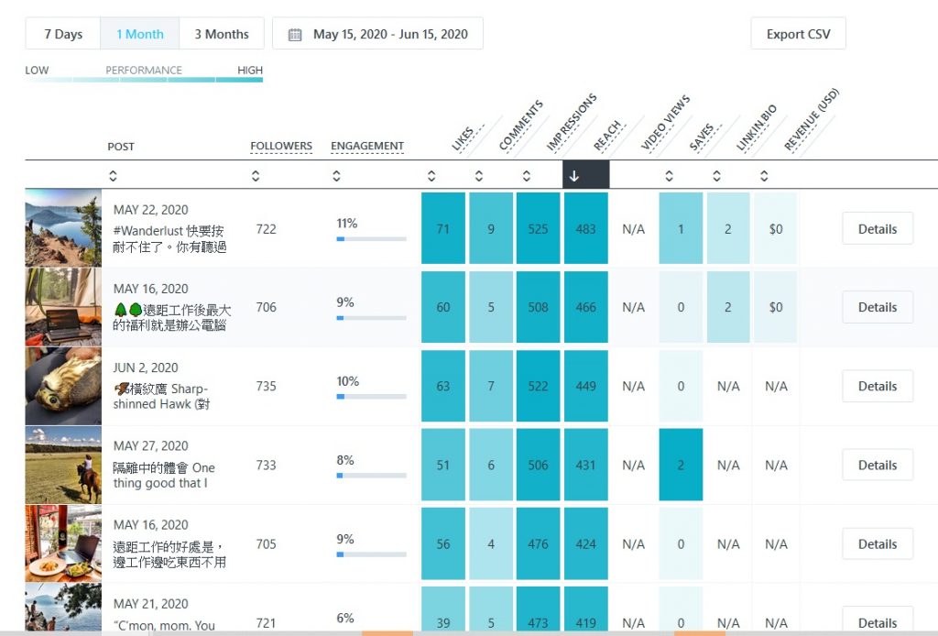Switch to the 3 Months view
This screenshot has width=938, height=636.
222,33
